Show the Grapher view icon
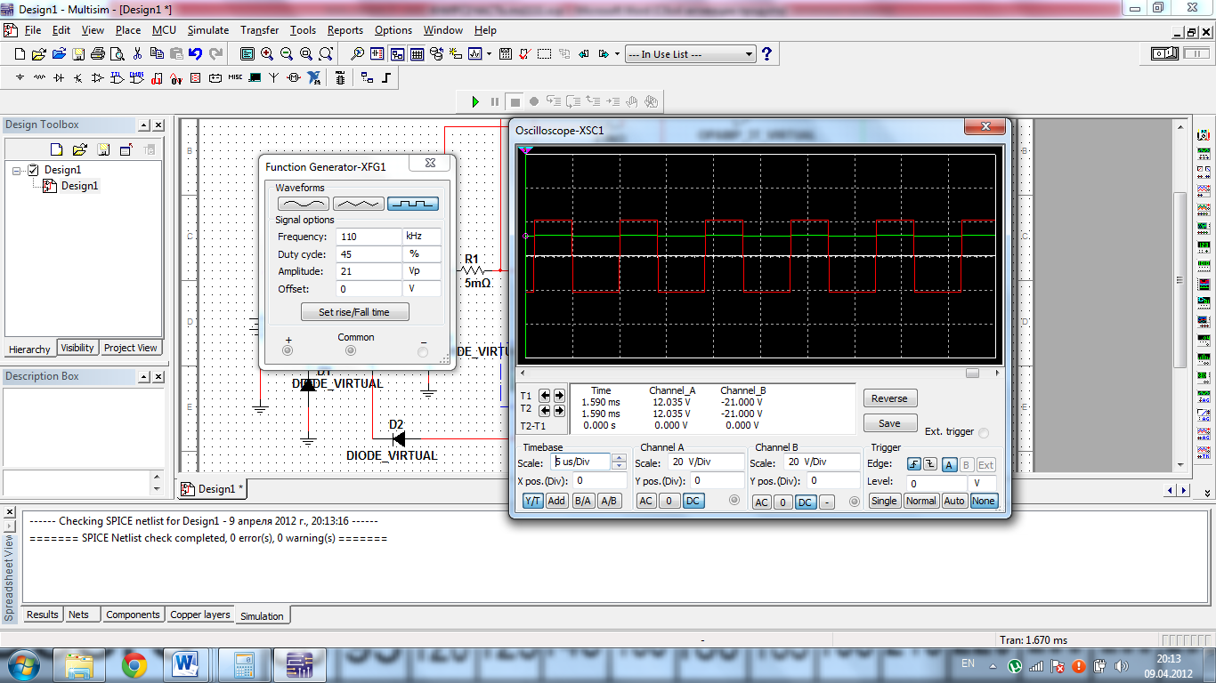Screen dimensions: 1216x683 (475, 53)
